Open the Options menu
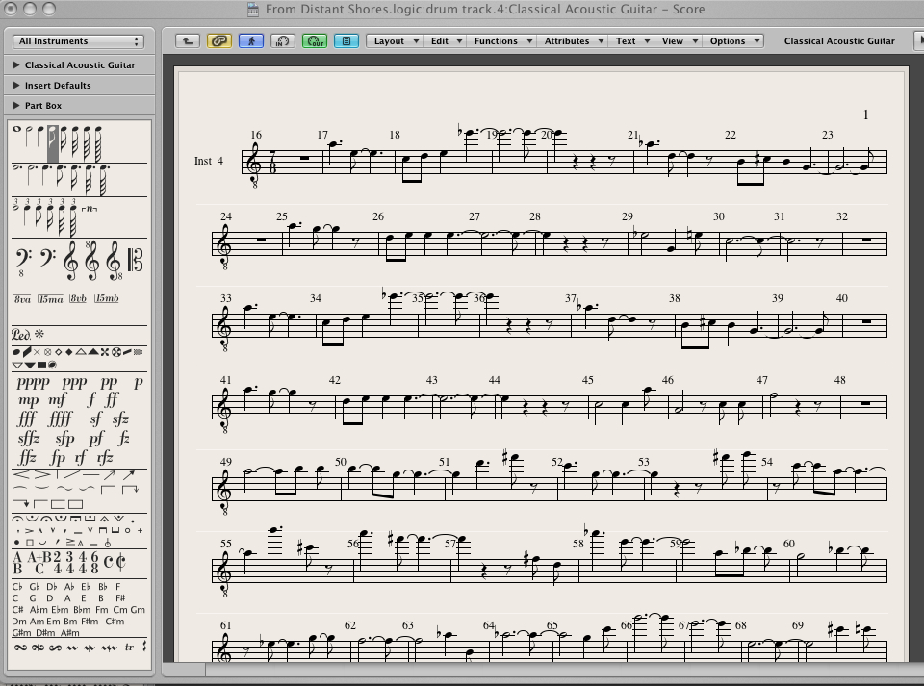924x686 pixels. 733,40
